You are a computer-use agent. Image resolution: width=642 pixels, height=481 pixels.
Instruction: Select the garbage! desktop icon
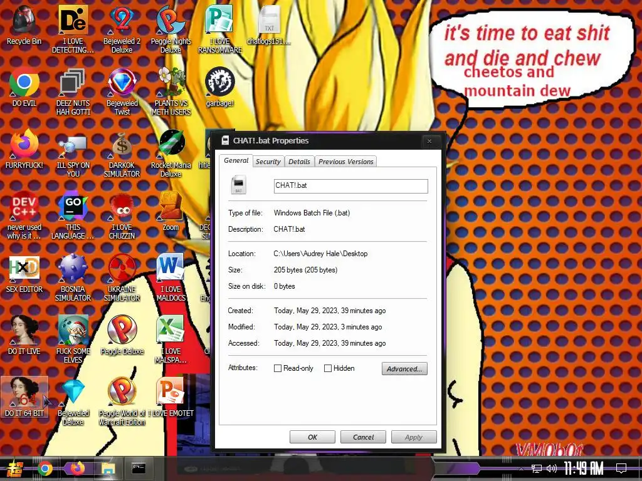tap(220, 87)
